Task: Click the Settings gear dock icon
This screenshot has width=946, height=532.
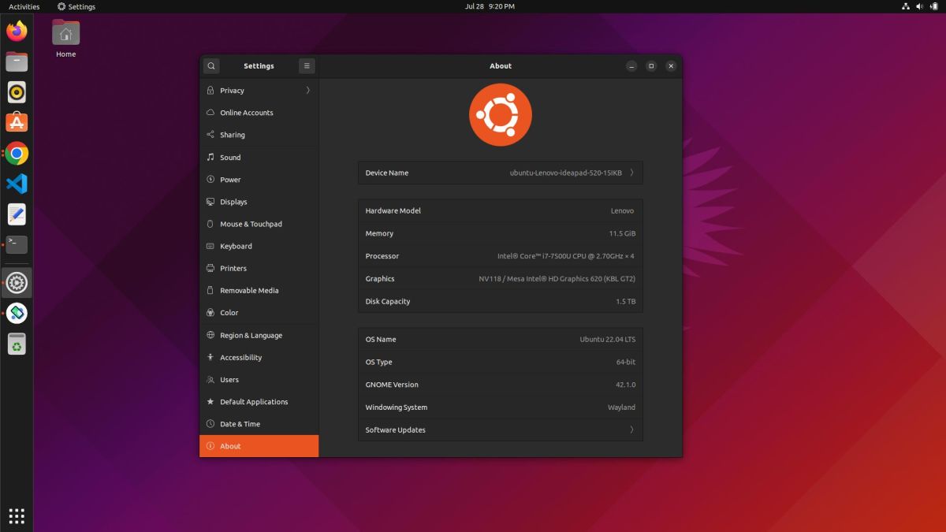Action: pyautogui.click(x=17, y=282)
